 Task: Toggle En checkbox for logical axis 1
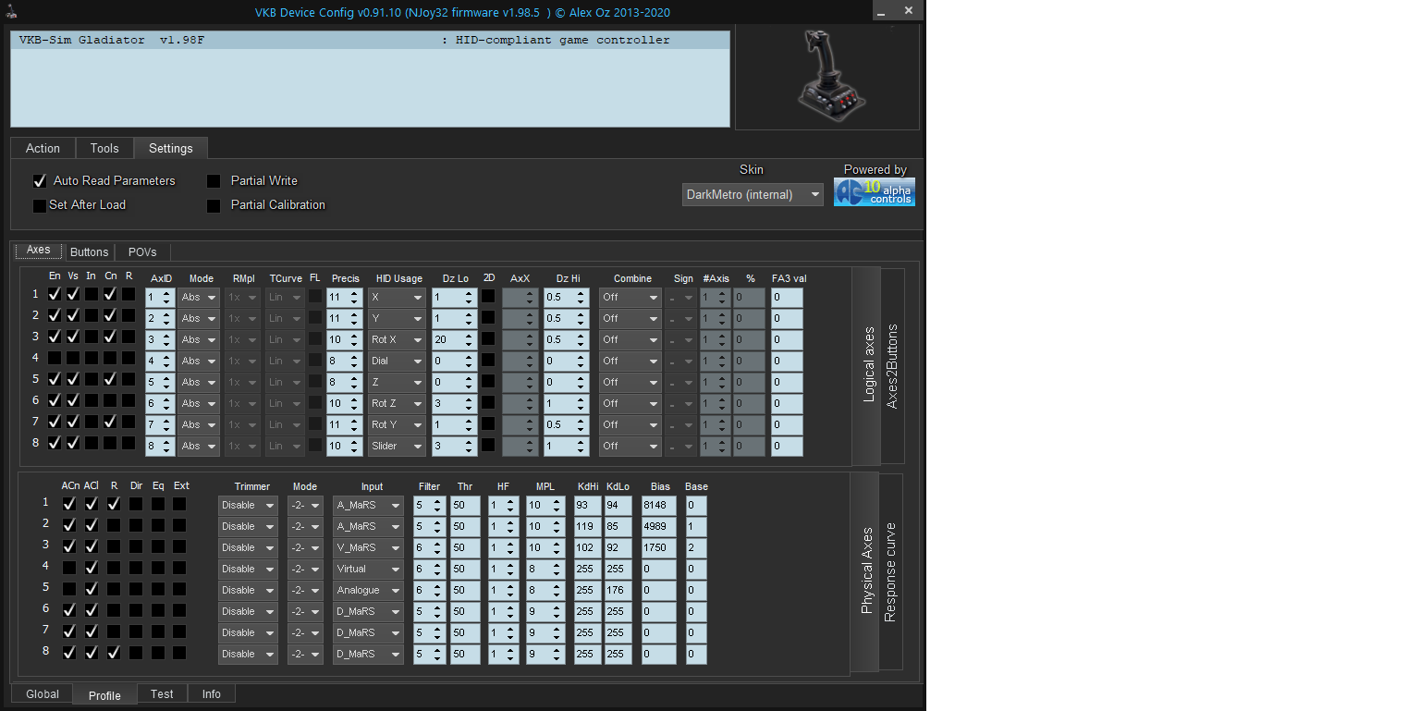[x=55, y=294]
